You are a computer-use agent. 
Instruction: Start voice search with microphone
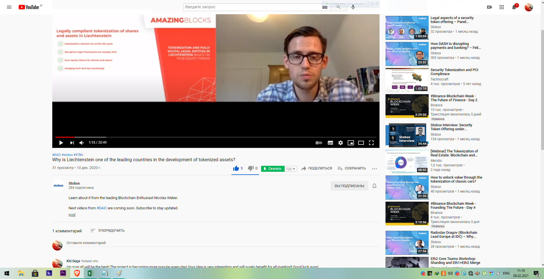coord(353,7)
